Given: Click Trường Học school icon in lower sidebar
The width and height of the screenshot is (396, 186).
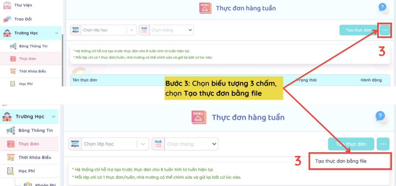Looking at the screenshot, I should [7, 117].
